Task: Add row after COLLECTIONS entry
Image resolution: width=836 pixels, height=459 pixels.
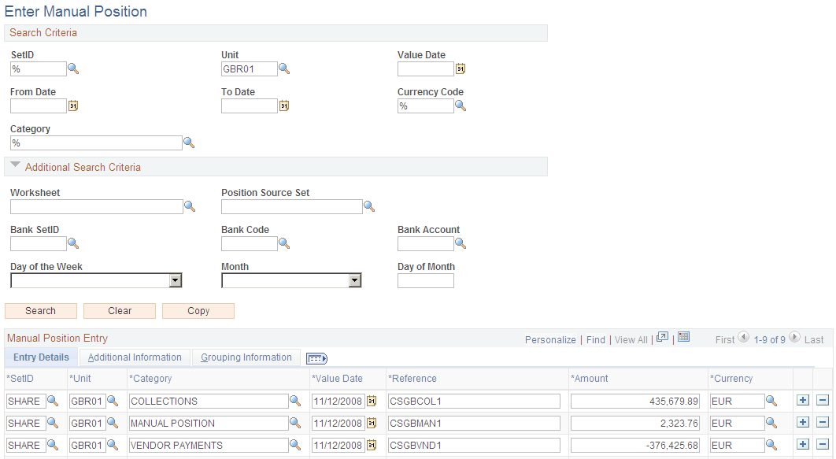Action: pos(803,401)
